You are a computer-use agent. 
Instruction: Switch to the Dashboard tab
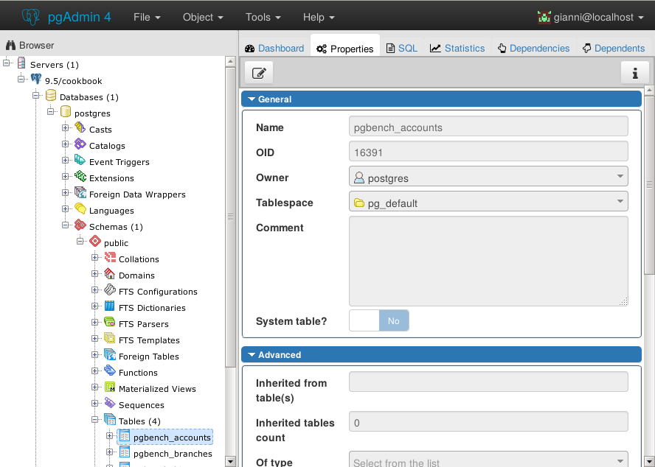click(274, 49)
